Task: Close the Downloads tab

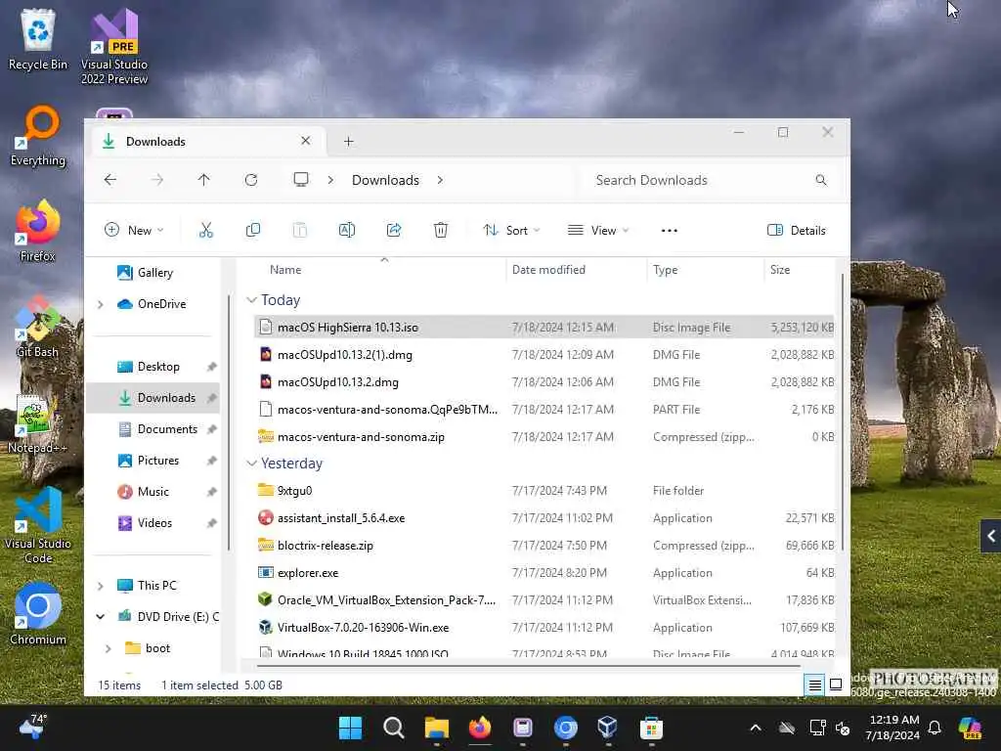Action: [306, 141]
